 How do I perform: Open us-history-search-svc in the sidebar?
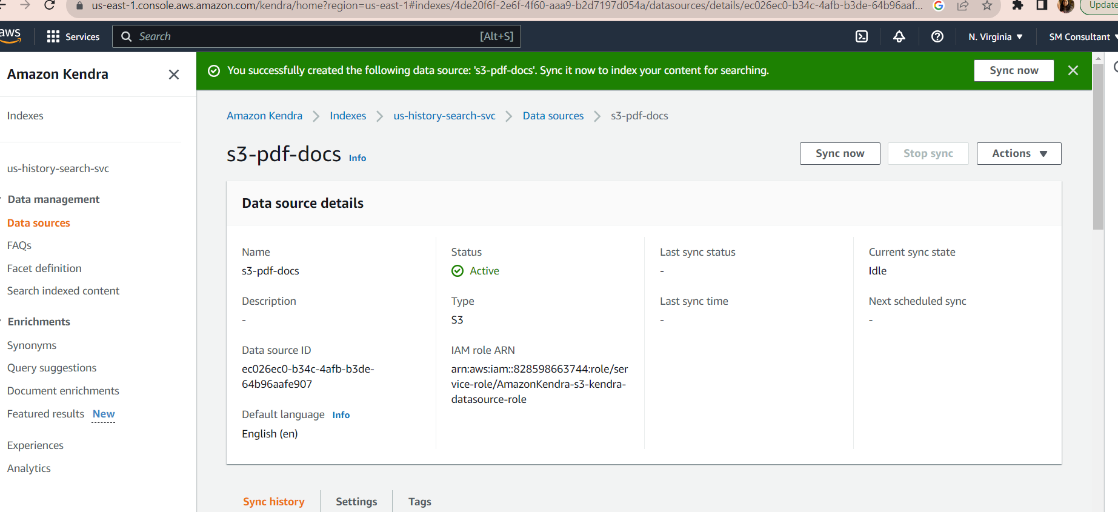coord(58,168)
